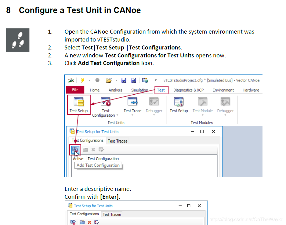Click grayed checkmark document icon, upper window
The height and width of the screenshot is (225, 286).
101,150
